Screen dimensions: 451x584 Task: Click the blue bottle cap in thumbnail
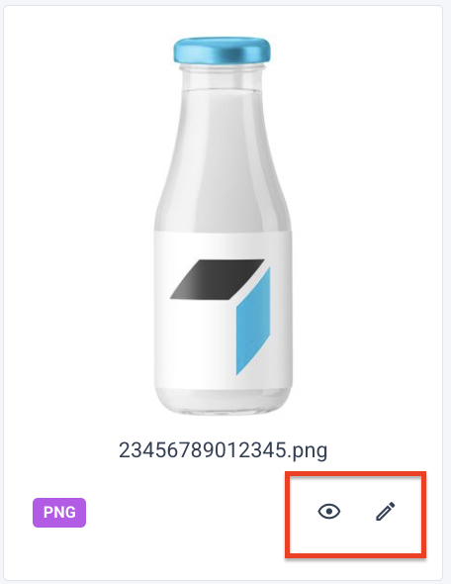coord(222,50)
